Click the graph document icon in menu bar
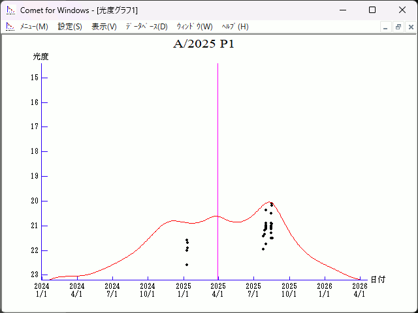This screenshot has height=313, width=418. 10,27
